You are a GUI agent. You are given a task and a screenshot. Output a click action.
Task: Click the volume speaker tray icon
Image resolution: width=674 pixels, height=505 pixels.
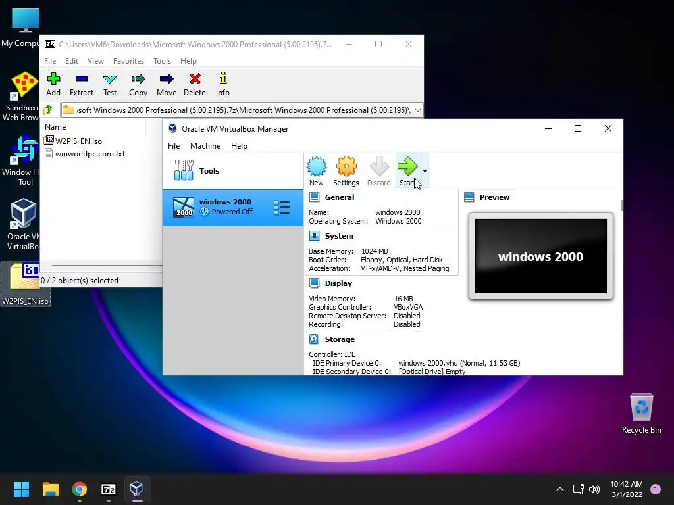[594, 489]
